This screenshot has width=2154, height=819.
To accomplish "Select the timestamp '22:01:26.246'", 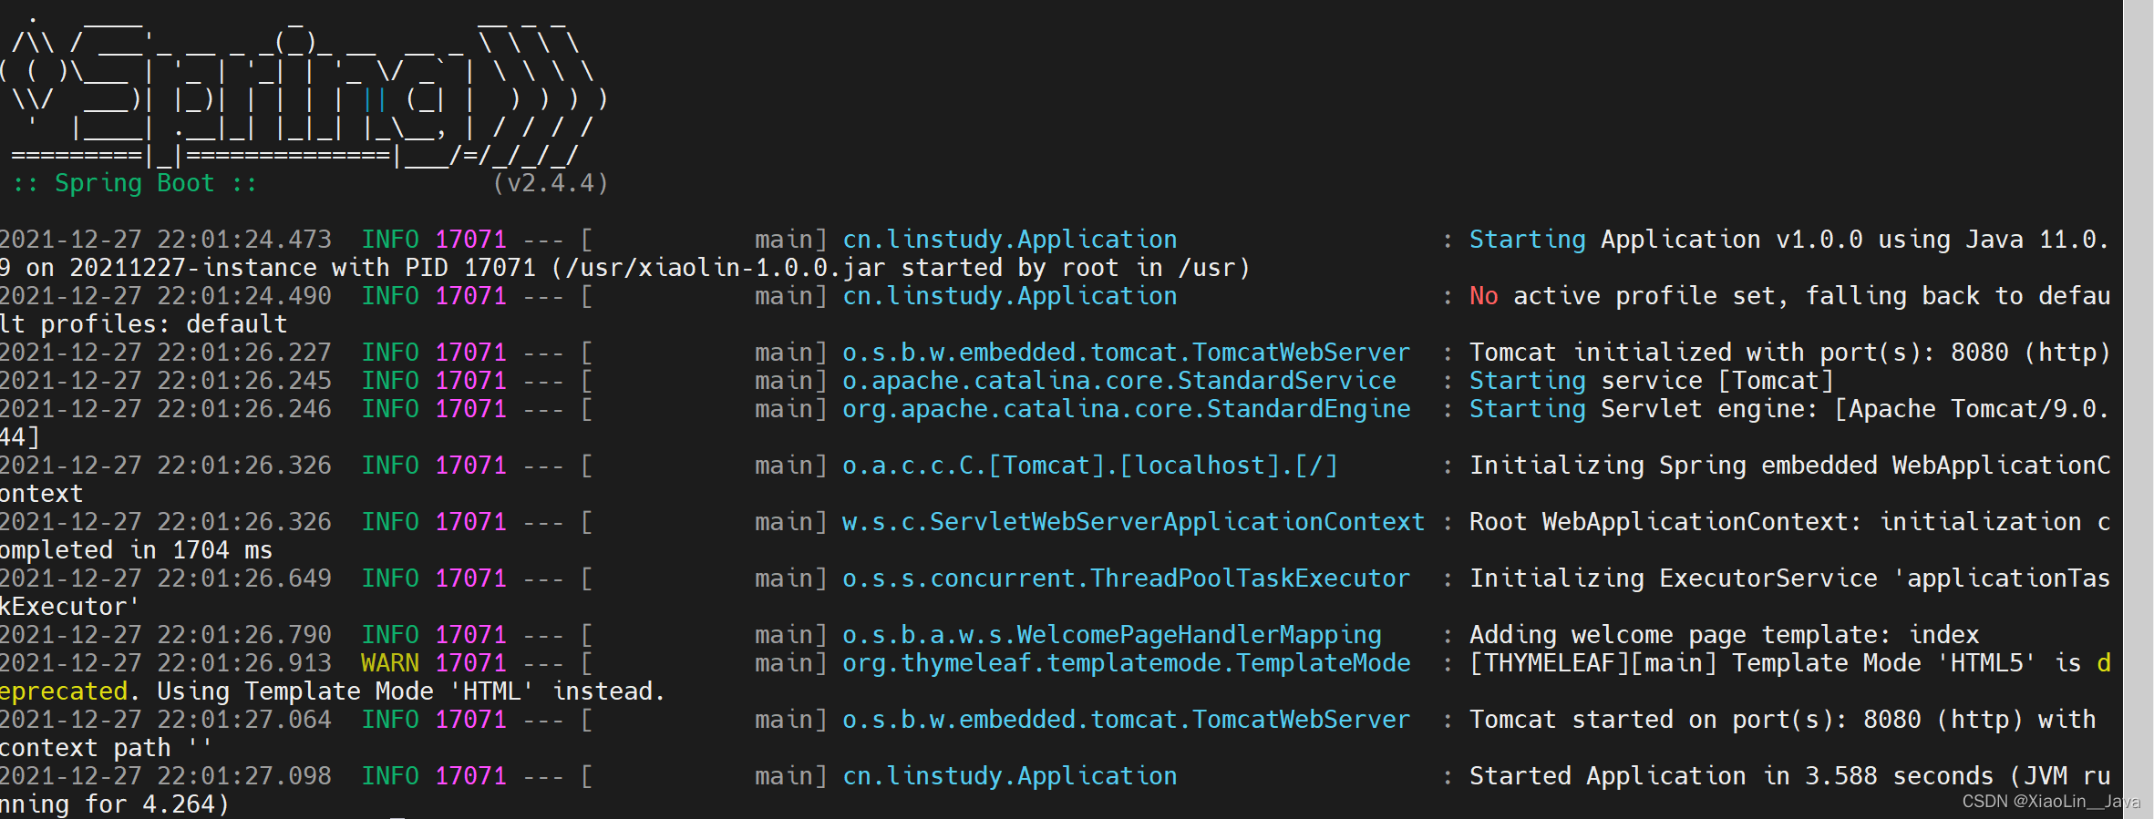I will [244, 409].
